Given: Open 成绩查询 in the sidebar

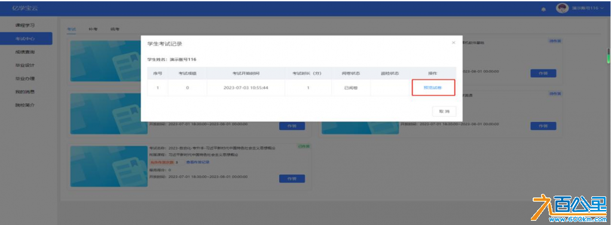Looking at the screenshot, I should [25, 52].
